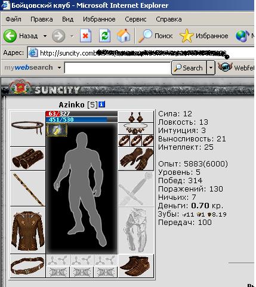Click the page icon in address bar

coord(33,53)
